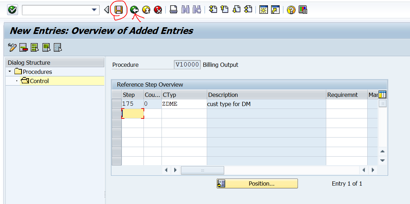Open the Print icon
Image resolution: width=410 pixels, height=204 pixels.
click(173, 10)
